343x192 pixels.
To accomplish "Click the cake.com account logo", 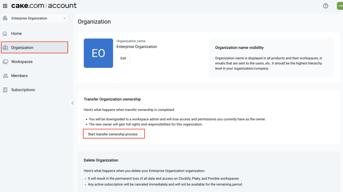I will (44, 6).
